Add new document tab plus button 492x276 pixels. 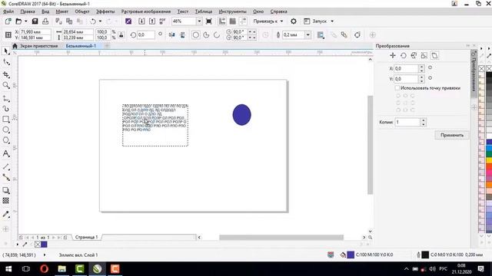(x=107, y=46)
